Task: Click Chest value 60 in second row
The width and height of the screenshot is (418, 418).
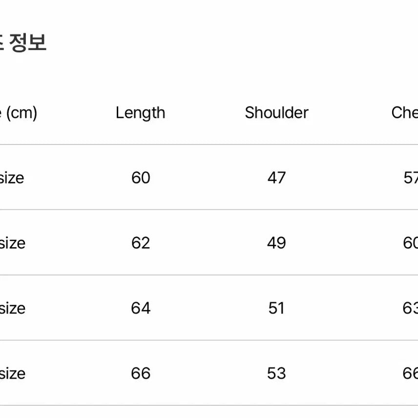Action: coord(410,243)
